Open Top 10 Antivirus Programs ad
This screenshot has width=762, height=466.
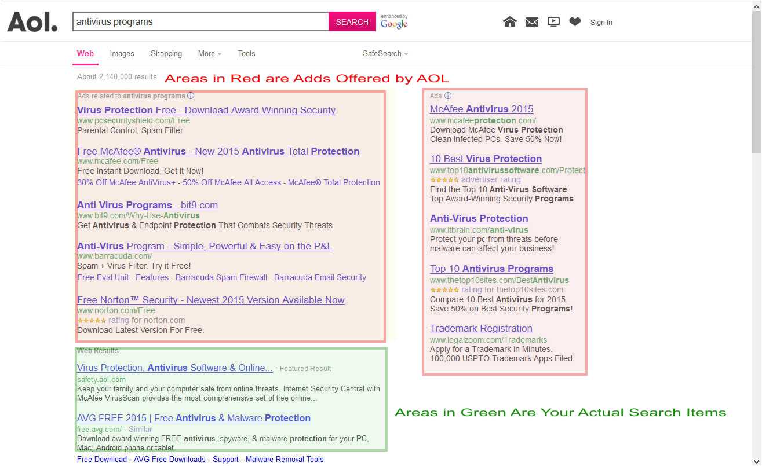point(491,269)
